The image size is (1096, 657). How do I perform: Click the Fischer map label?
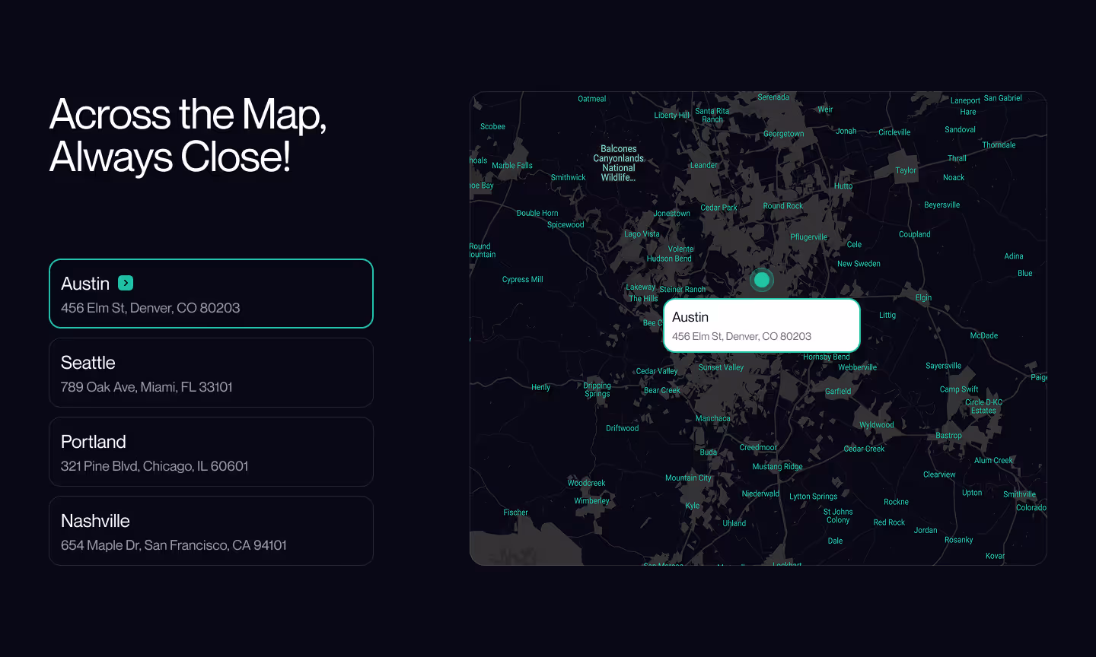tap(515, 513)
